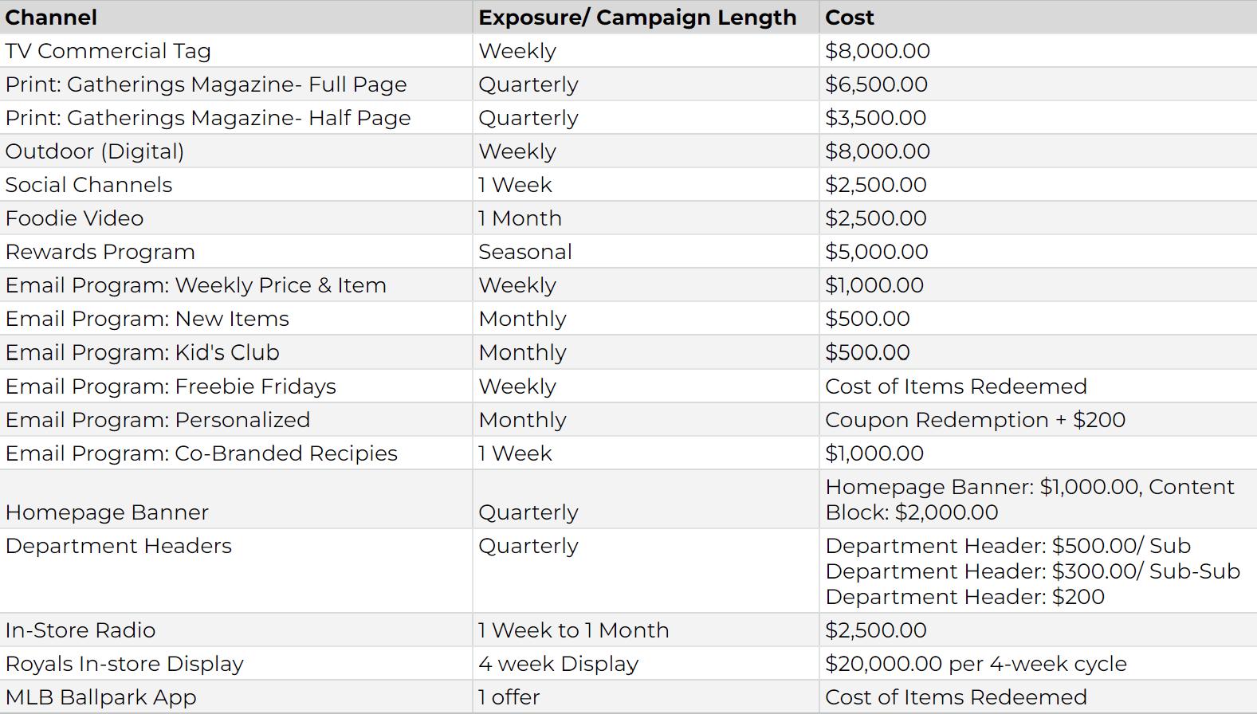The image size is (1257, 714).
Task: Select the Coupon Redemption + $200 cell
Action: pyautogui.click(x=975, y=420)
